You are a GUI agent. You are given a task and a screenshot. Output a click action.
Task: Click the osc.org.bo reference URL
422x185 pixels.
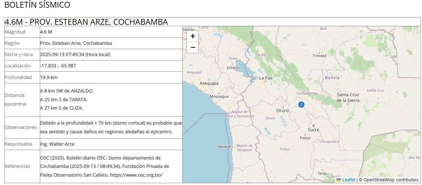coord(136,175)
